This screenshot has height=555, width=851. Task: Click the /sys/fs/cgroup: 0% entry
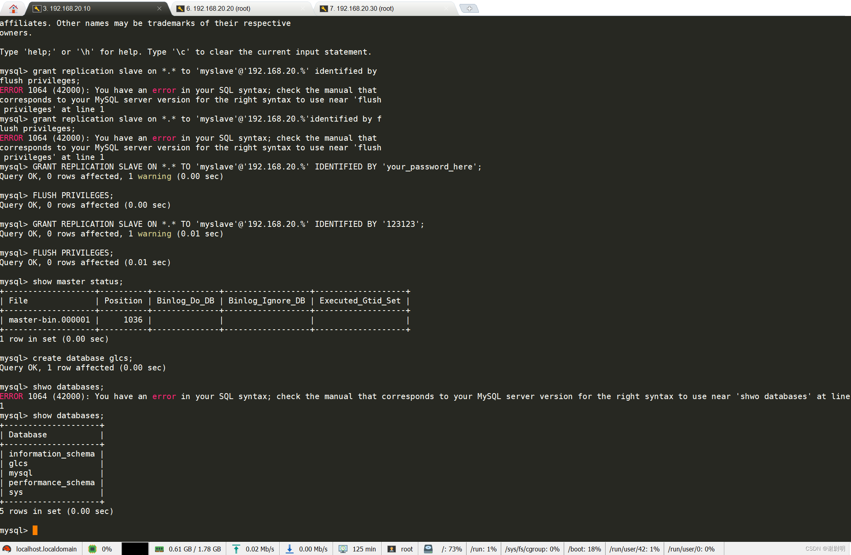532,549
